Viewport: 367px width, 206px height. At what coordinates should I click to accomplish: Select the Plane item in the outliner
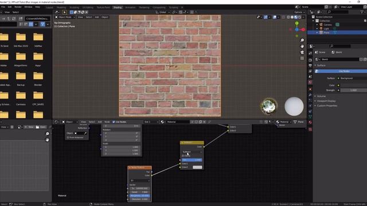326,33
